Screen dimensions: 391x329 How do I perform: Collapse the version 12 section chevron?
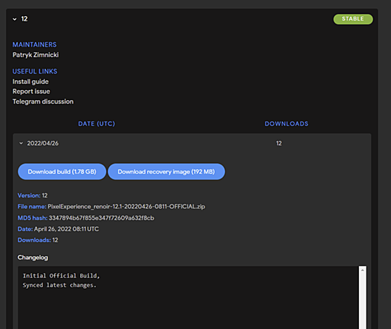click(x=15, y=19)
